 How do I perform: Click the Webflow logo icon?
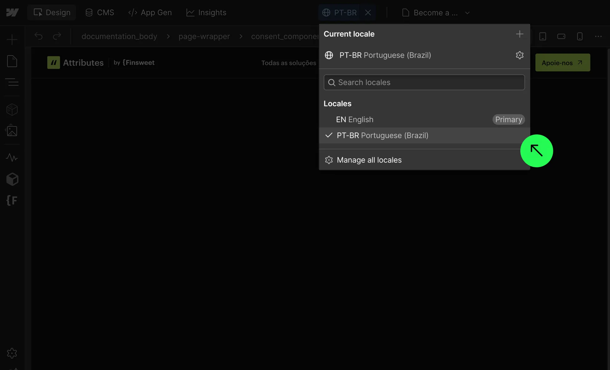coord(12,13)
